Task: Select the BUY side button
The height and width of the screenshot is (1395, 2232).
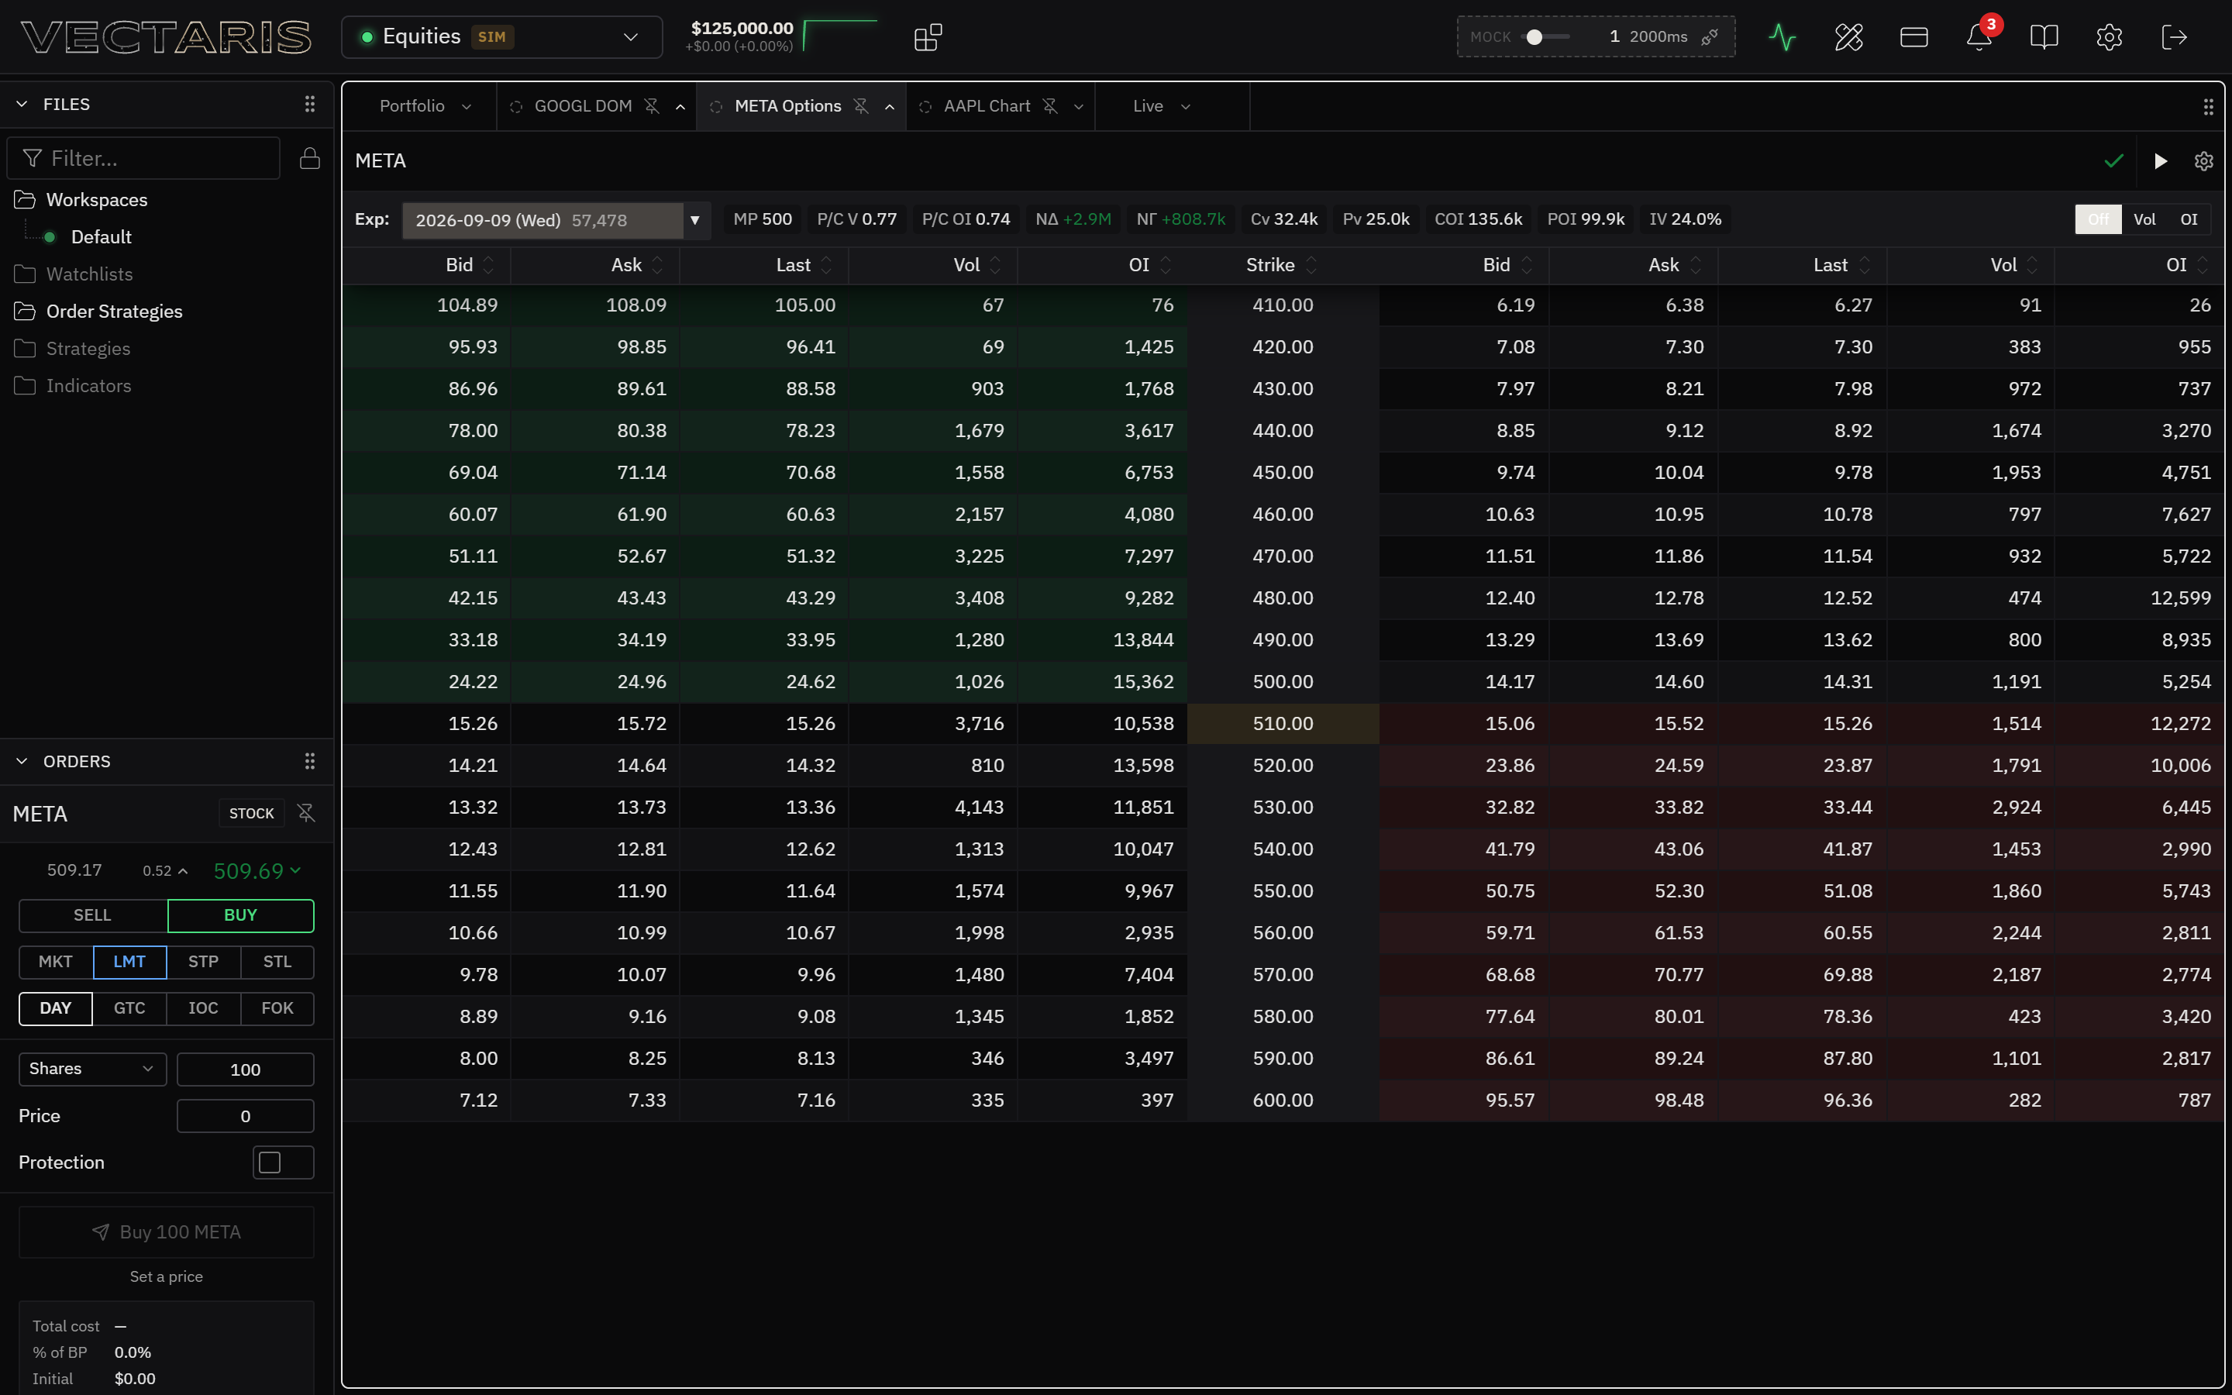Action: (241, 915)
